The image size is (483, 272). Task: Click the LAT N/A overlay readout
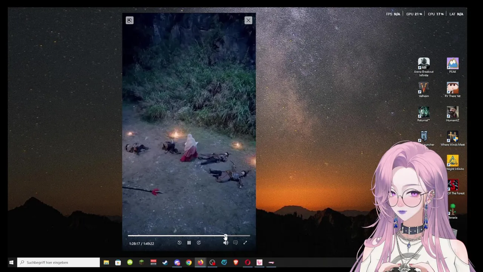coord(456,14)
